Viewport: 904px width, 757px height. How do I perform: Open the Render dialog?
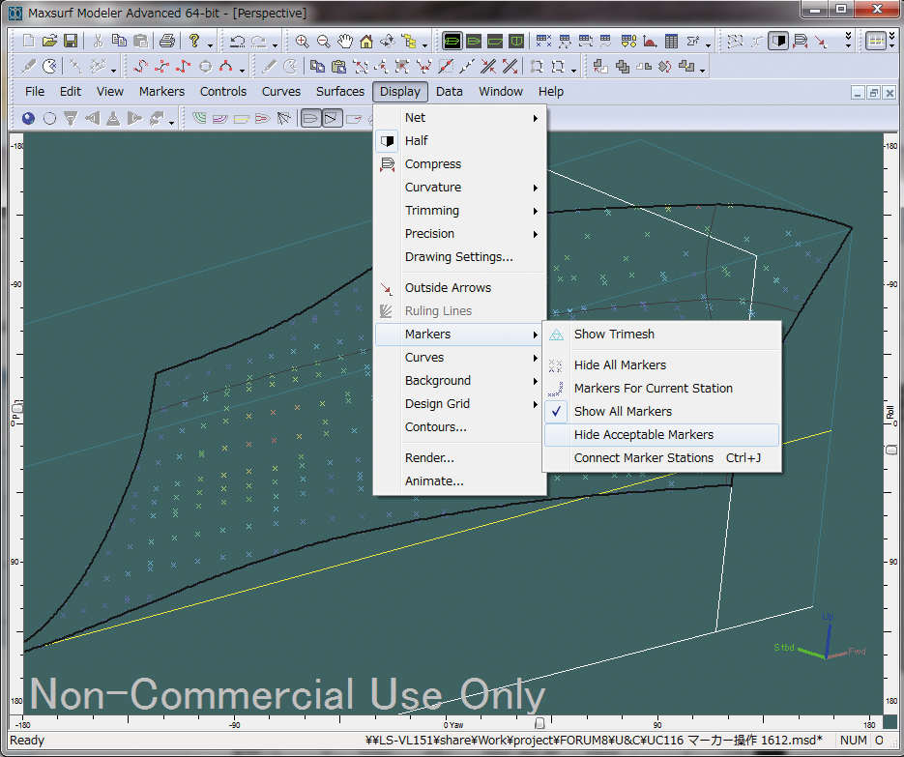pyautogui.click(x=460, y=457)
